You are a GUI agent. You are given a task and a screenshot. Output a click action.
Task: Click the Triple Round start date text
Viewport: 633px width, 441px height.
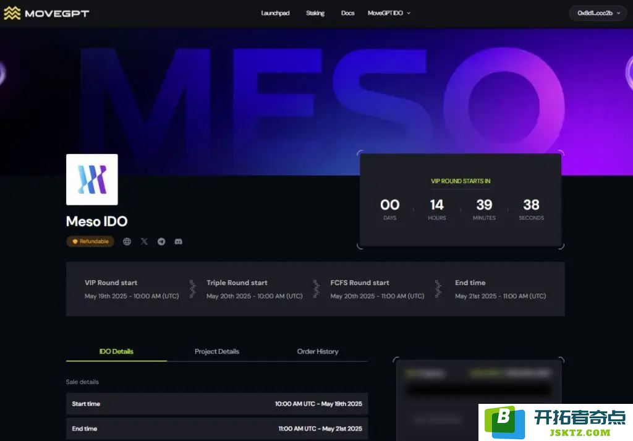254,296
